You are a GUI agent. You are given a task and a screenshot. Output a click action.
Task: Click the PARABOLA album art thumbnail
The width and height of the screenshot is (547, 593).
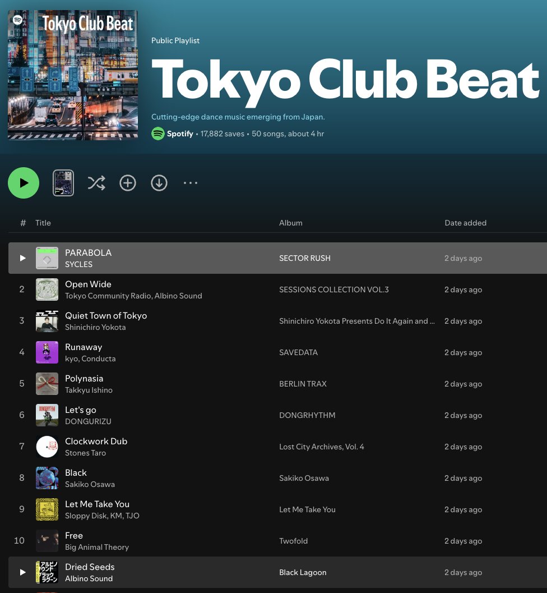(47, 258)
